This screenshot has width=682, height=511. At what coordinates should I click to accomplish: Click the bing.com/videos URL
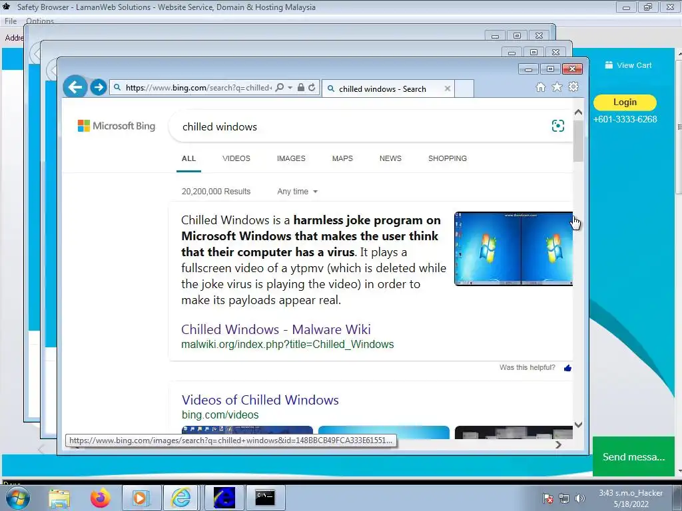coord(220,415)
